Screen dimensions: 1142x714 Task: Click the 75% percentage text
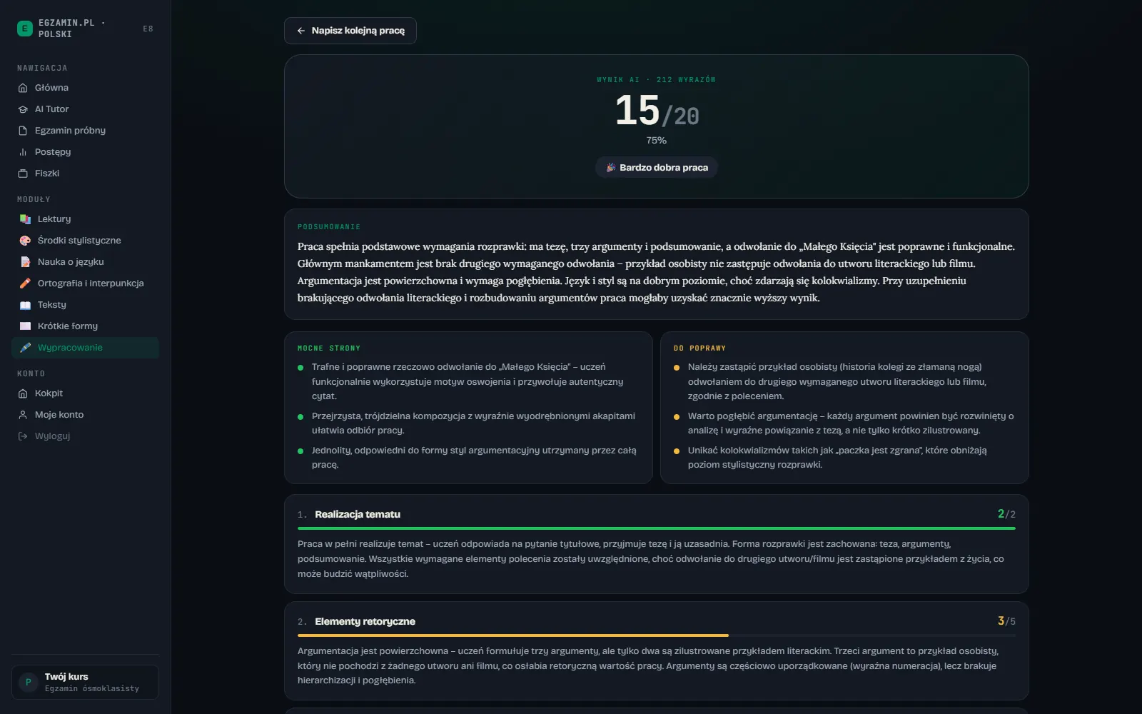click(x=657, y=141)
